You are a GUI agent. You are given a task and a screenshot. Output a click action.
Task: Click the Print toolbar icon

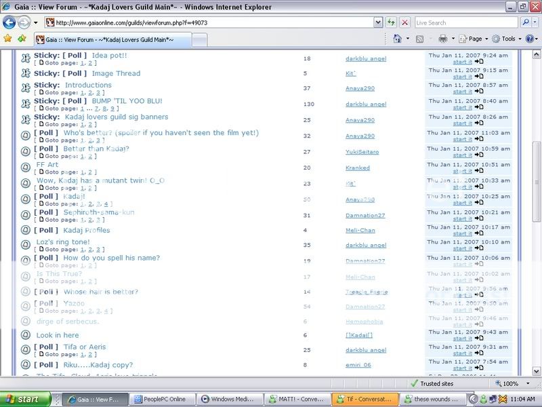pyautogui.click(x=442, y=39)
